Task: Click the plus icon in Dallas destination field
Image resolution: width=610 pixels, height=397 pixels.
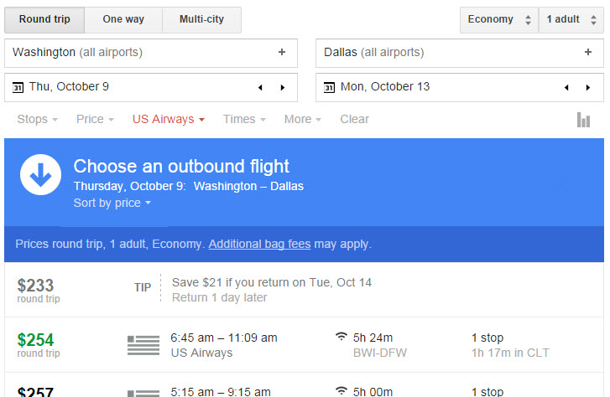Action: 588,52
